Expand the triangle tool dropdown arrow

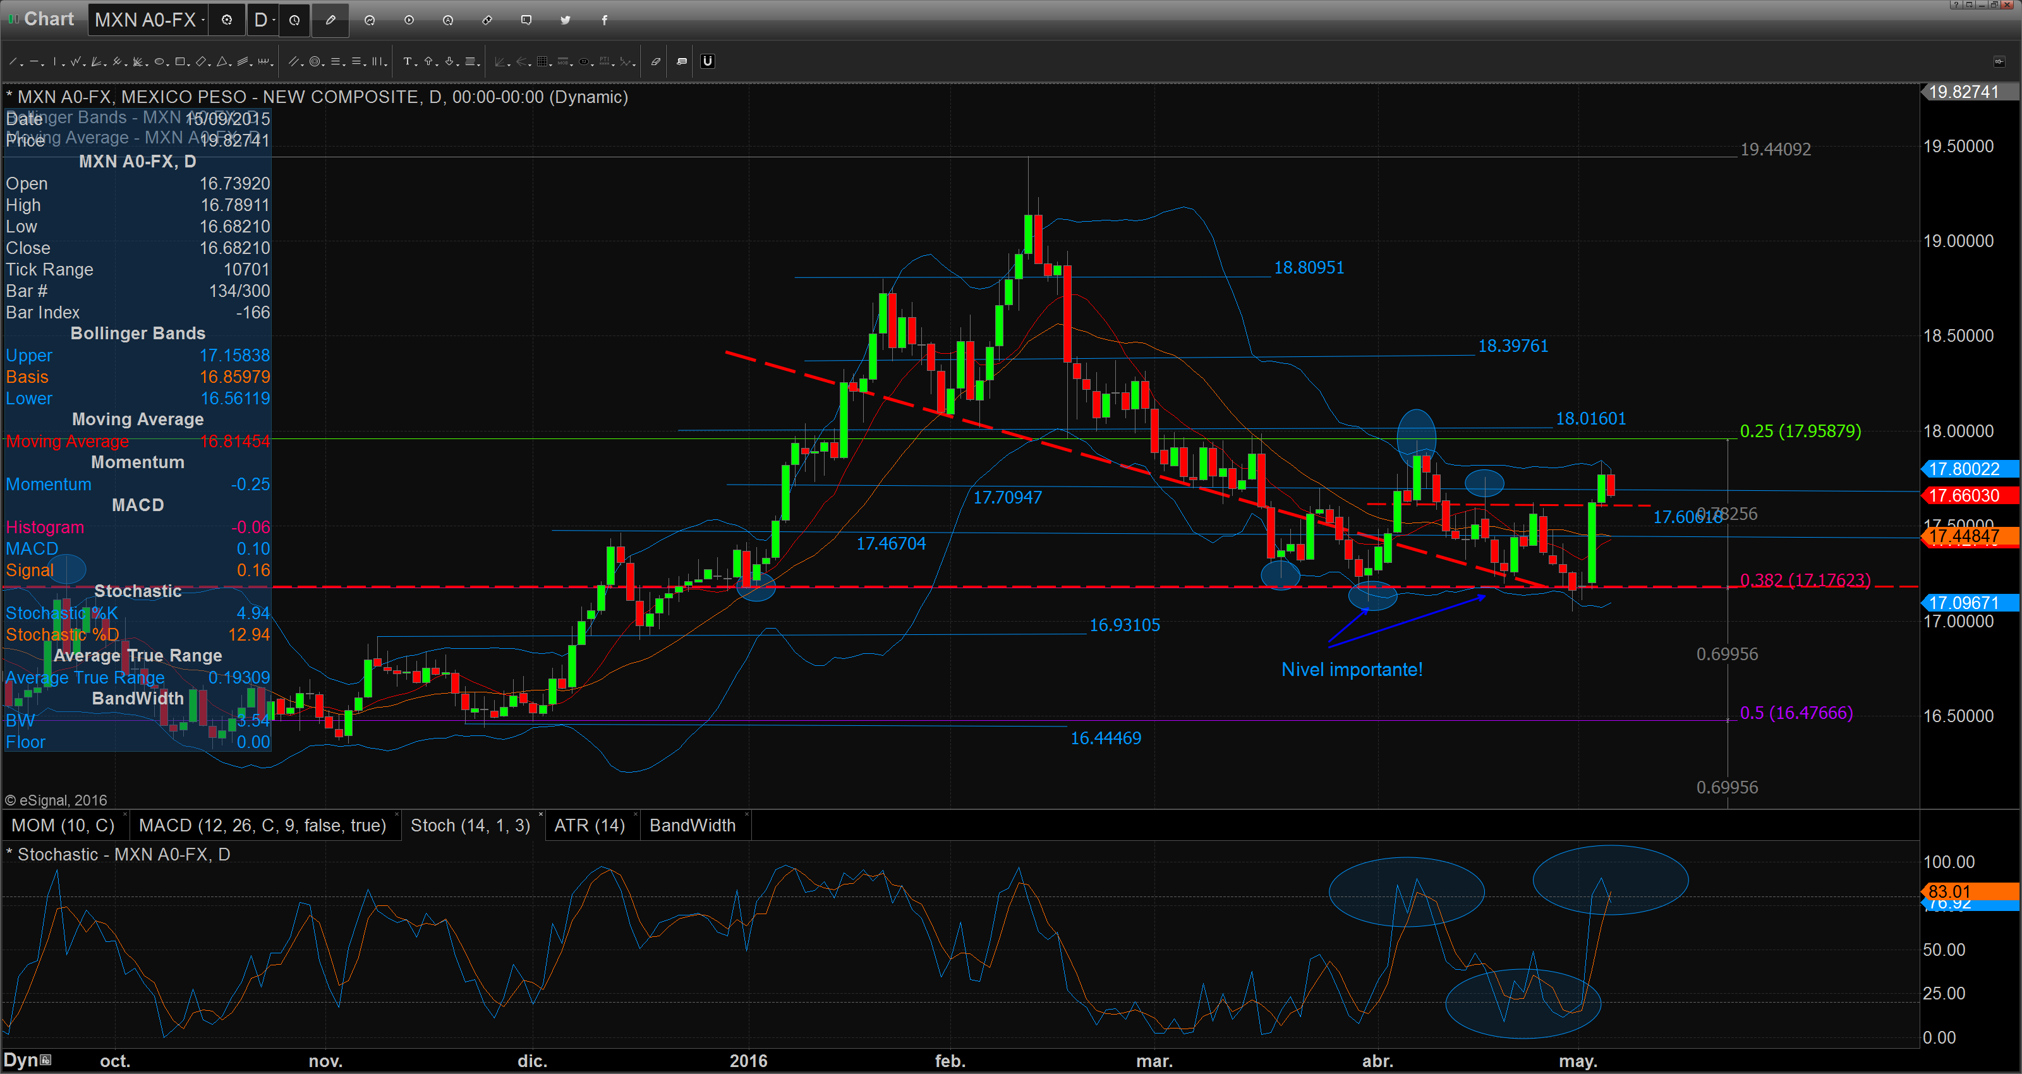231,65
